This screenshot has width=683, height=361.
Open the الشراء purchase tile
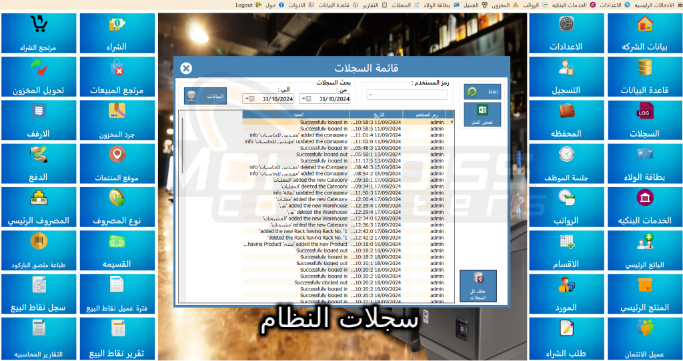[x=118, y=33]
